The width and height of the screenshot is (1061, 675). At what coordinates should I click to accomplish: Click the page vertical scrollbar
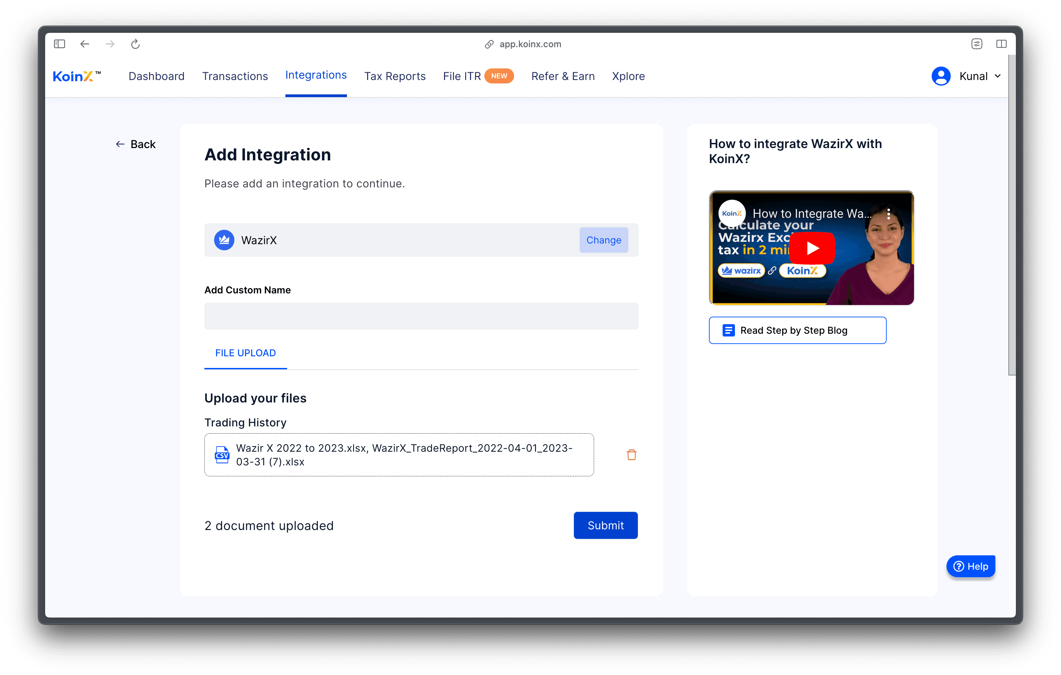(1012, 215)
